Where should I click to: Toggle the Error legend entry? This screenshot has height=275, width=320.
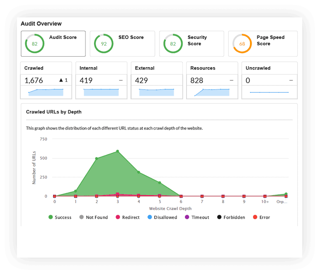(261, 217)
